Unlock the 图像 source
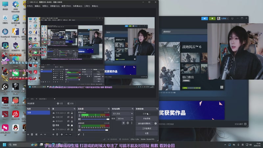 (x=72, y=125)
